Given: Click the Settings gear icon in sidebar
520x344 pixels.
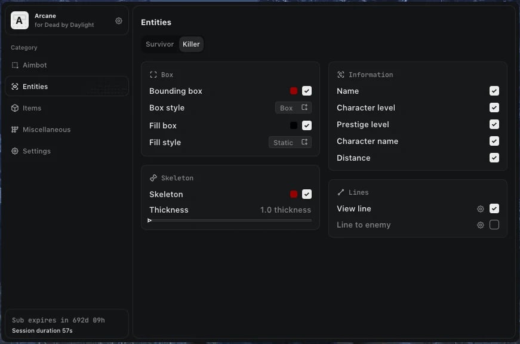Looking at the screenshot, I should point(15,151).
